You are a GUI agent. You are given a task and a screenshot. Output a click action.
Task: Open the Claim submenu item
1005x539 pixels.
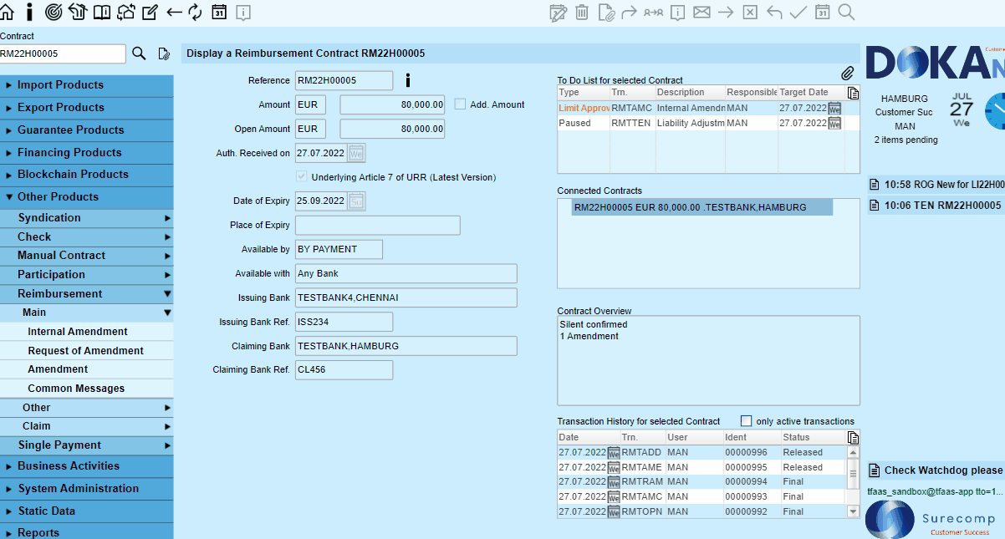pos(87,426)
